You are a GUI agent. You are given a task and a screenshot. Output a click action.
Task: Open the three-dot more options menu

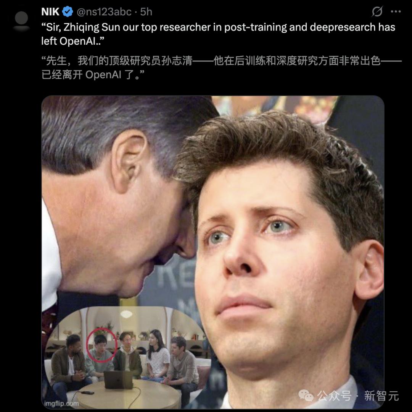point(396,11)
